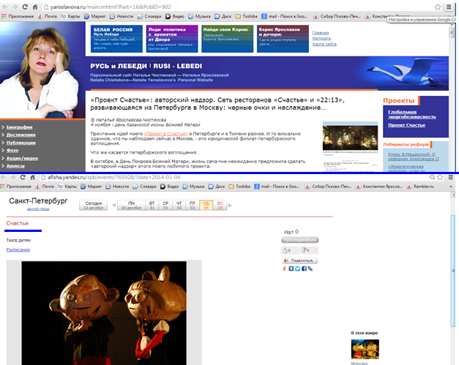Viewport: 459px width, 365px height.
Task: Click the home icon in the top browser
Action: (x=35, y=7)
